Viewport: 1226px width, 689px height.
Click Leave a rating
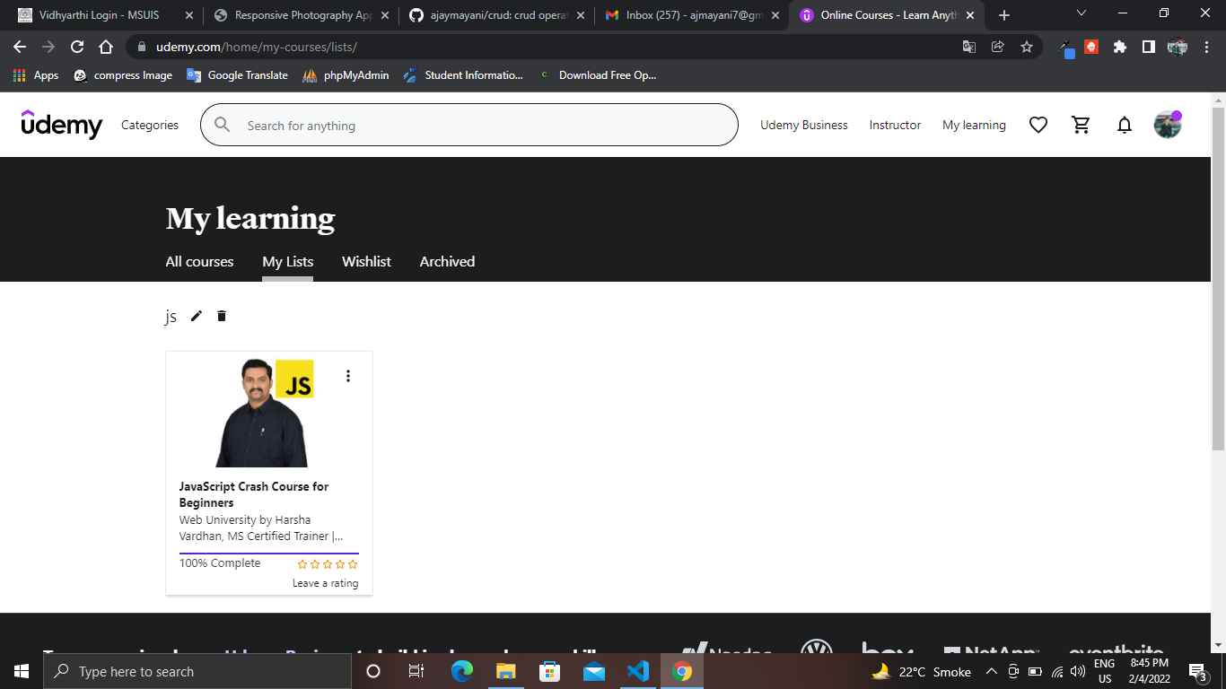325,583
